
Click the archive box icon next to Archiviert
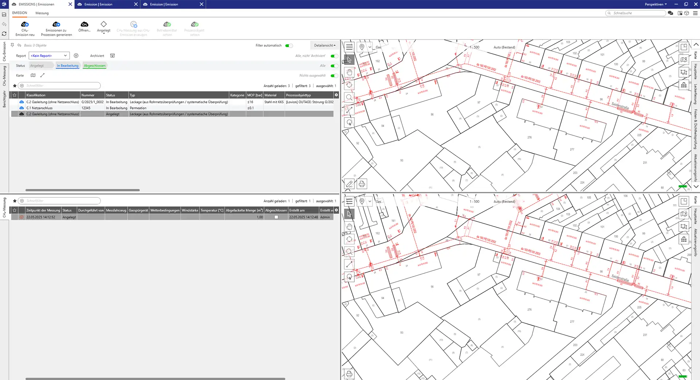point(112,56)
